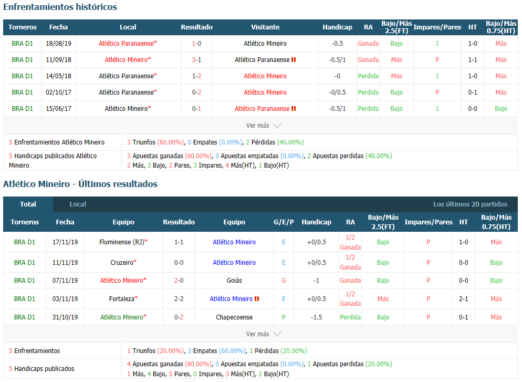Image resolution: width=522 pixels, height=382 pixels.
Task: Open Atlético Mineiro visitor team on 14/05/18
Action: click(265, 76)
